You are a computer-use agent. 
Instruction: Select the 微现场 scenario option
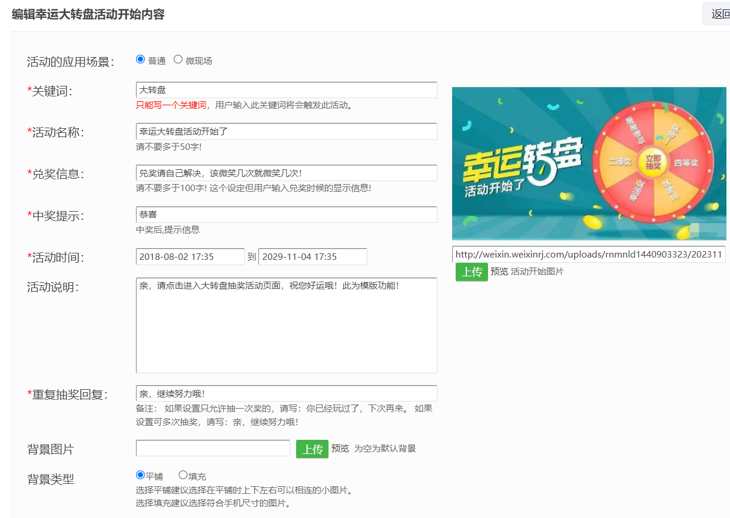pos(178,59)
